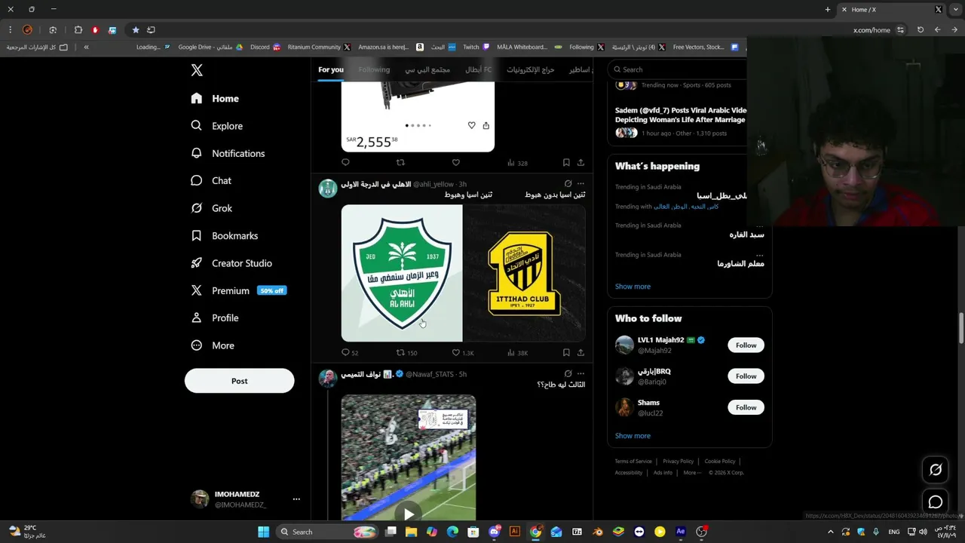Image resolution: width=965 pixels, height=543 pixels.
Task: Click the page vertical scrollbar thumb
Action: click(961, 328)
